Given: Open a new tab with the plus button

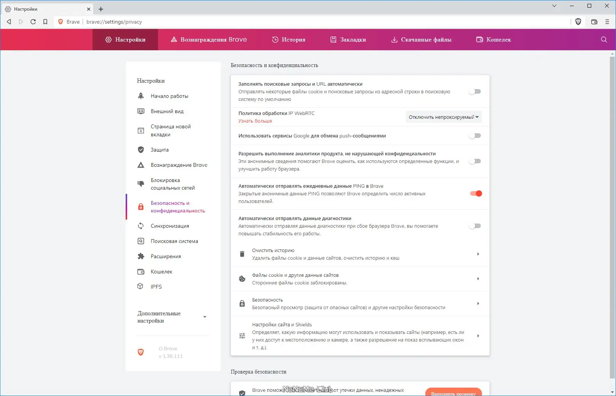Looking at the screenshot, I should 101,9.
